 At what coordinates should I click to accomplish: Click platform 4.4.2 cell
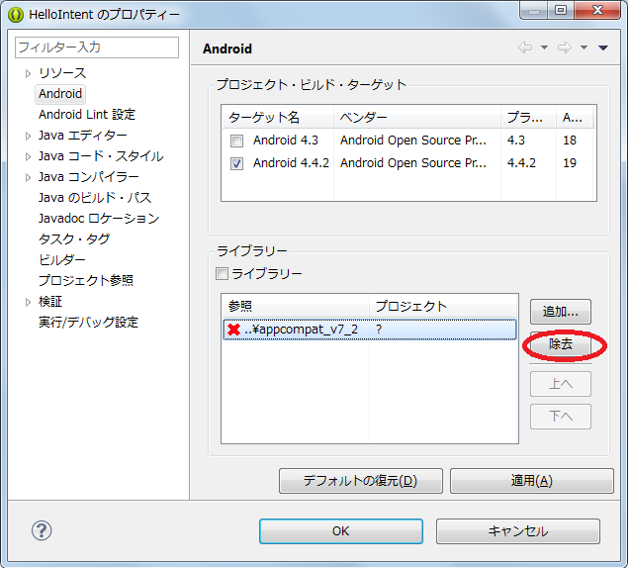[x=521, y=163]
